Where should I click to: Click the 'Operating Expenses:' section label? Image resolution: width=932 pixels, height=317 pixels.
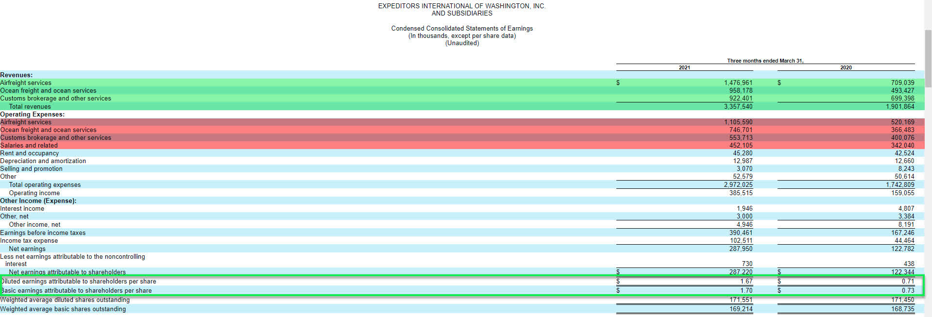tap(32, 115)
